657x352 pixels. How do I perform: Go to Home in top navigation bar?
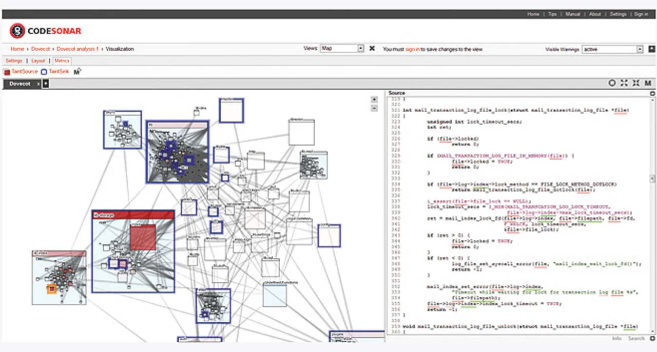(x=533, y=14)
